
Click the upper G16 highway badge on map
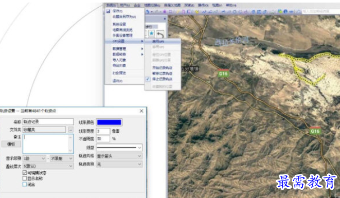coord(223,73)
